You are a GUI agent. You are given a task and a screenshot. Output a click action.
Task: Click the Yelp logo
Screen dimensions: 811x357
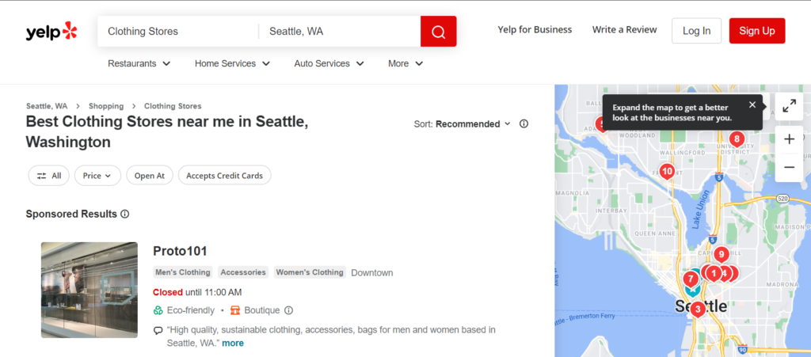(x=51, y=32)
